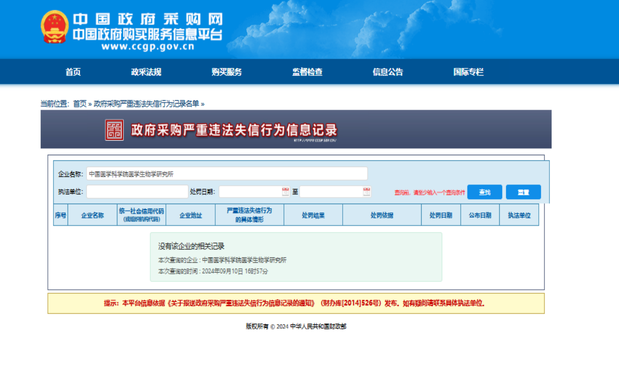Viewport: 619px width, 390px height.
Task: Click the 处罚依据 column header
Action: coord(382,215)
